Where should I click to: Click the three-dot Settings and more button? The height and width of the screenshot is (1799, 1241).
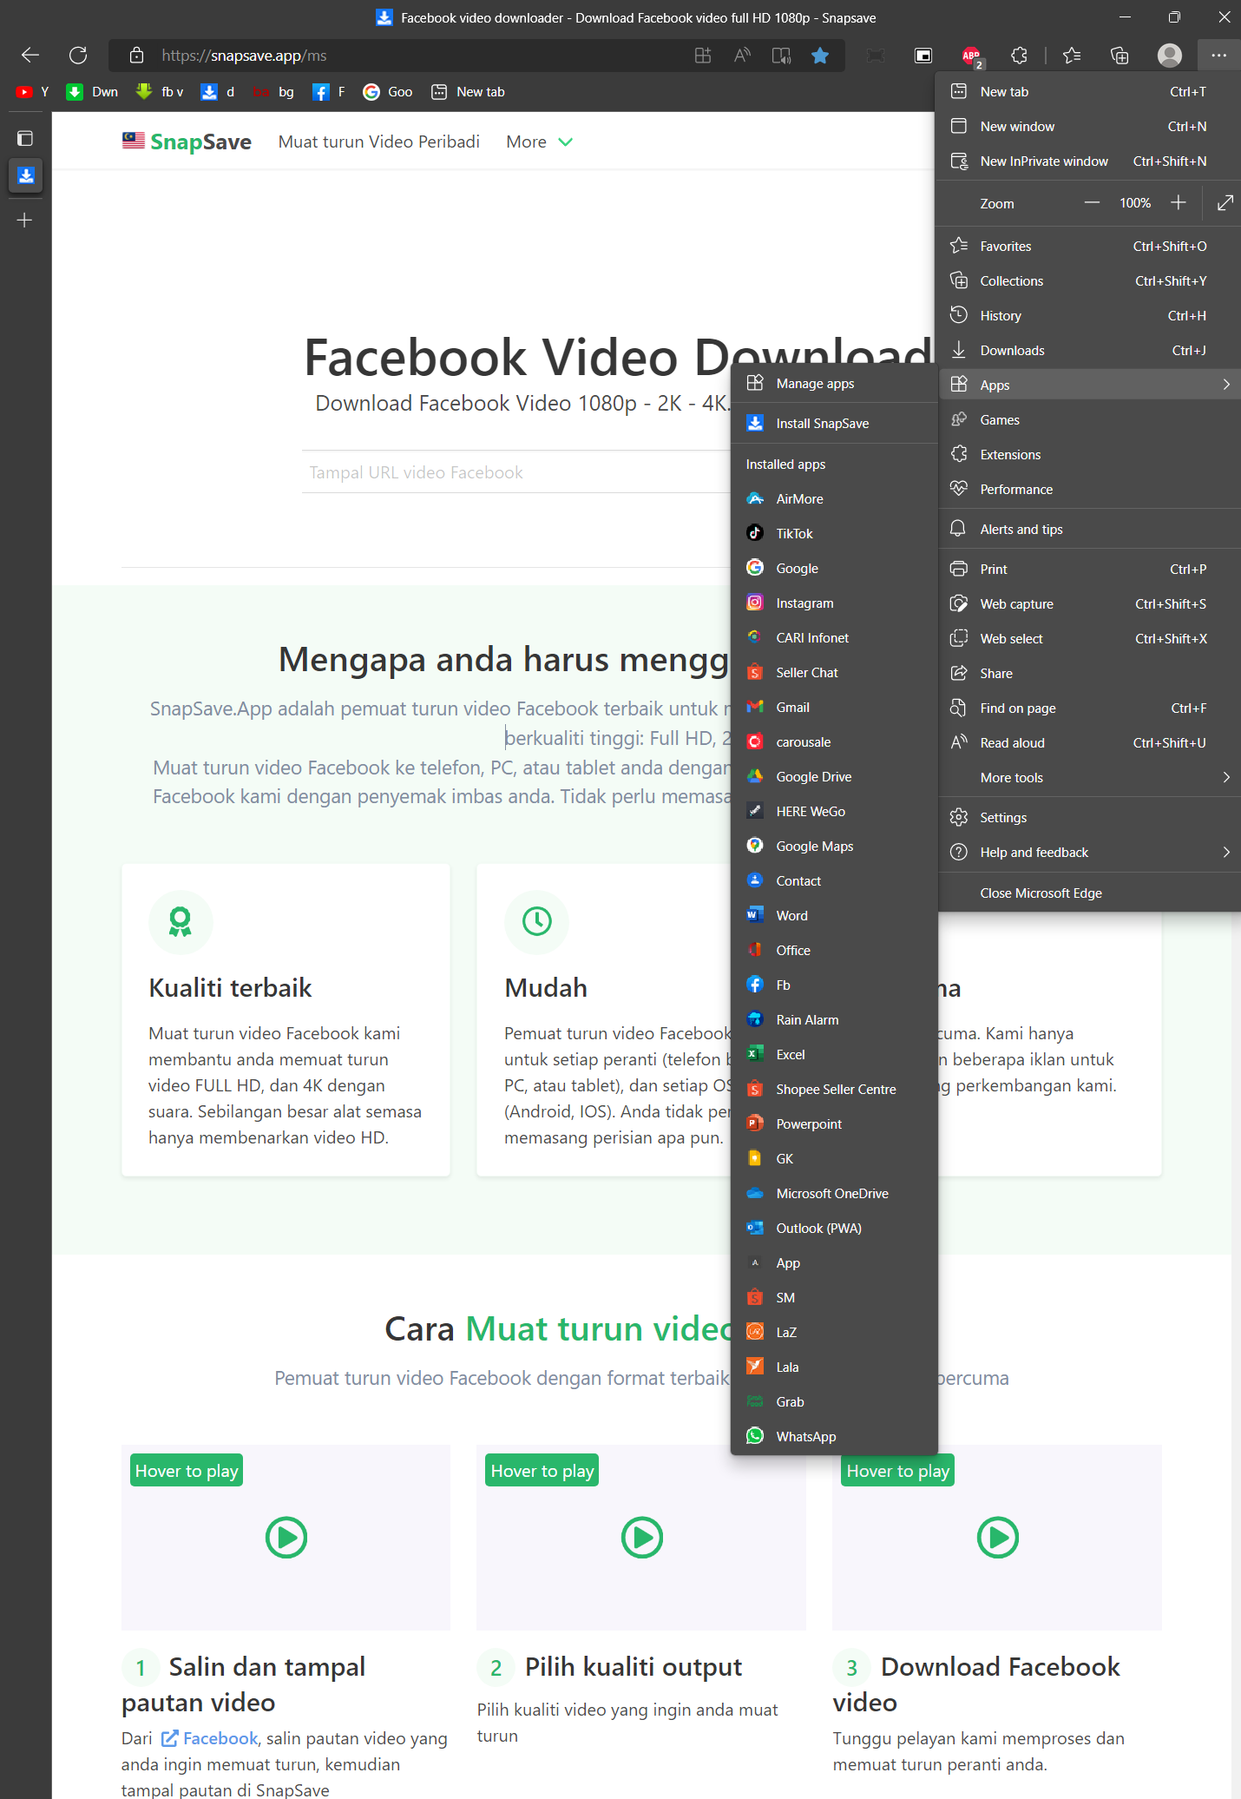pyautogui.click(x=1219, y=56)
